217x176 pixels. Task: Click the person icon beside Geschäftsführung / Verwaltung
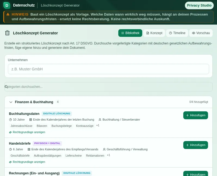(x=104, y=149)
